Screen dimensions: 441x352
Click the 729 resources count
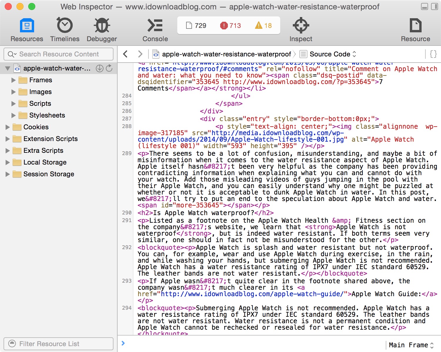pyautogui.click(x=196, y=26)
